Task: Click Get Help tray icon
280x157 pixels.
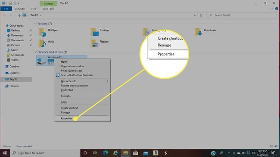Action: [x=213, y=153]
